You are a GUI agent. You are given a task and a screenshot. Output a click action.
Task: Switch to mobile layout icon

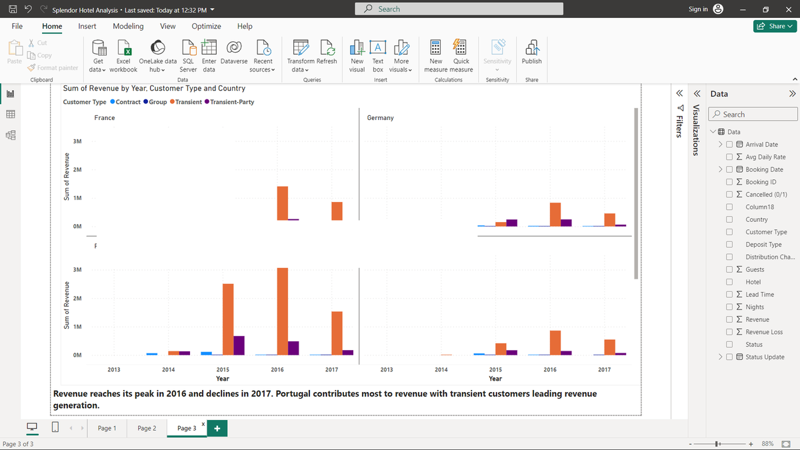click(x=55, y=427)
